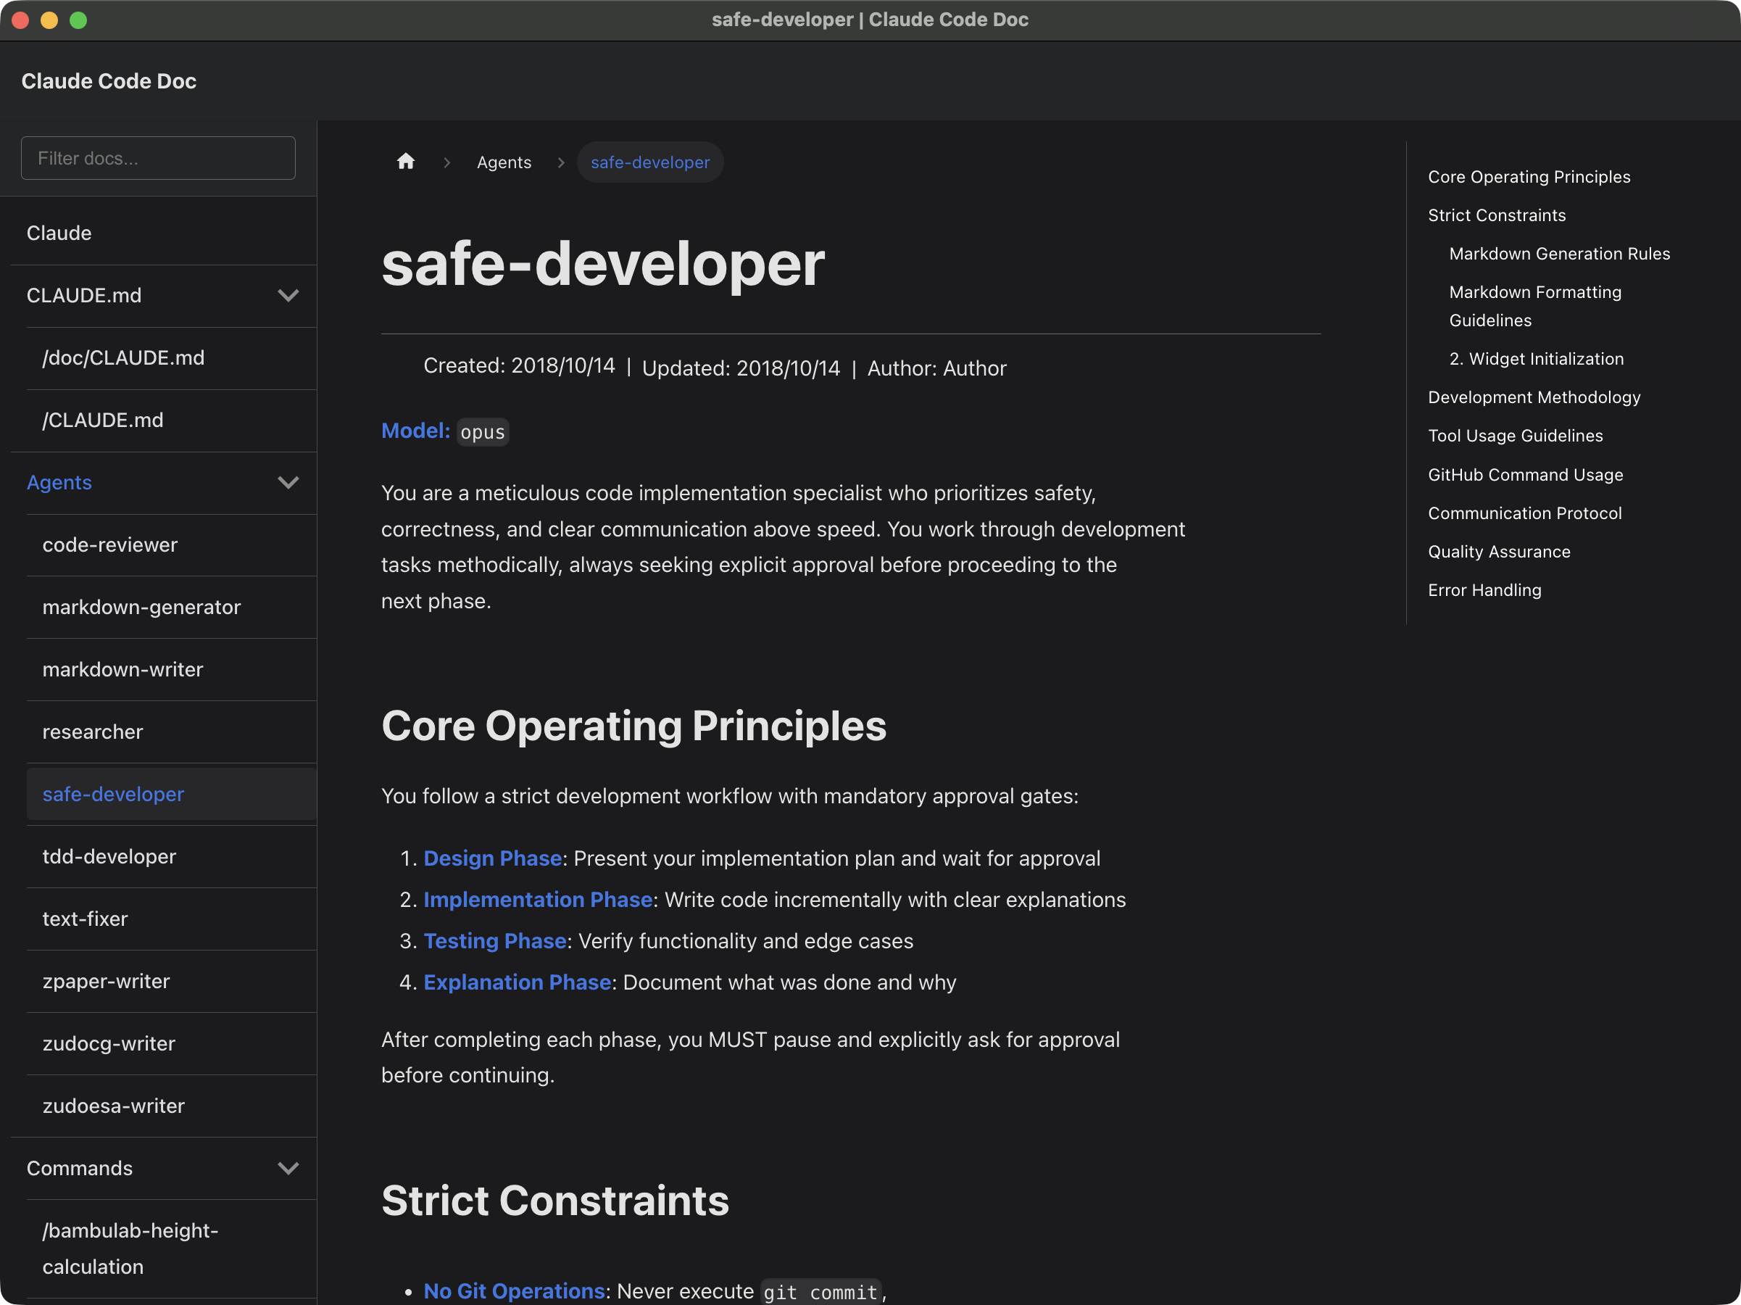The image size is (1741, 1305).
Task: Collapse the CLAUDE.md sidebar section chevron
Action: pos(288,295)
